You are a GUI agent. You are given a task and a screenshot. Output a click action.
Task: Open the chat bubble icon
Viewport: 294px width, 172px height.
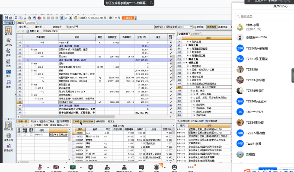pos(141,168)
